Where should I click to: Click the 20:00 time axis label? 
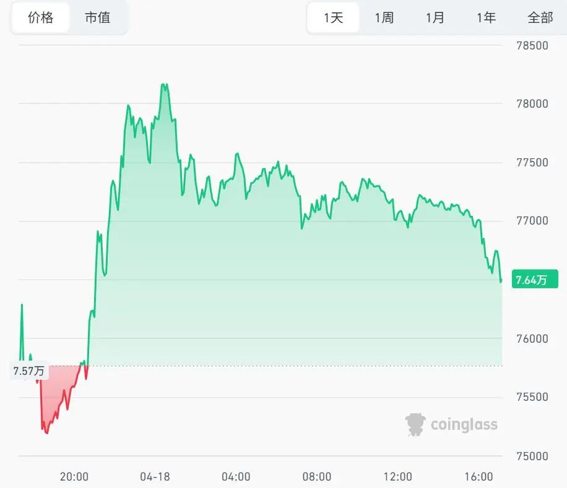coord(74,477)
